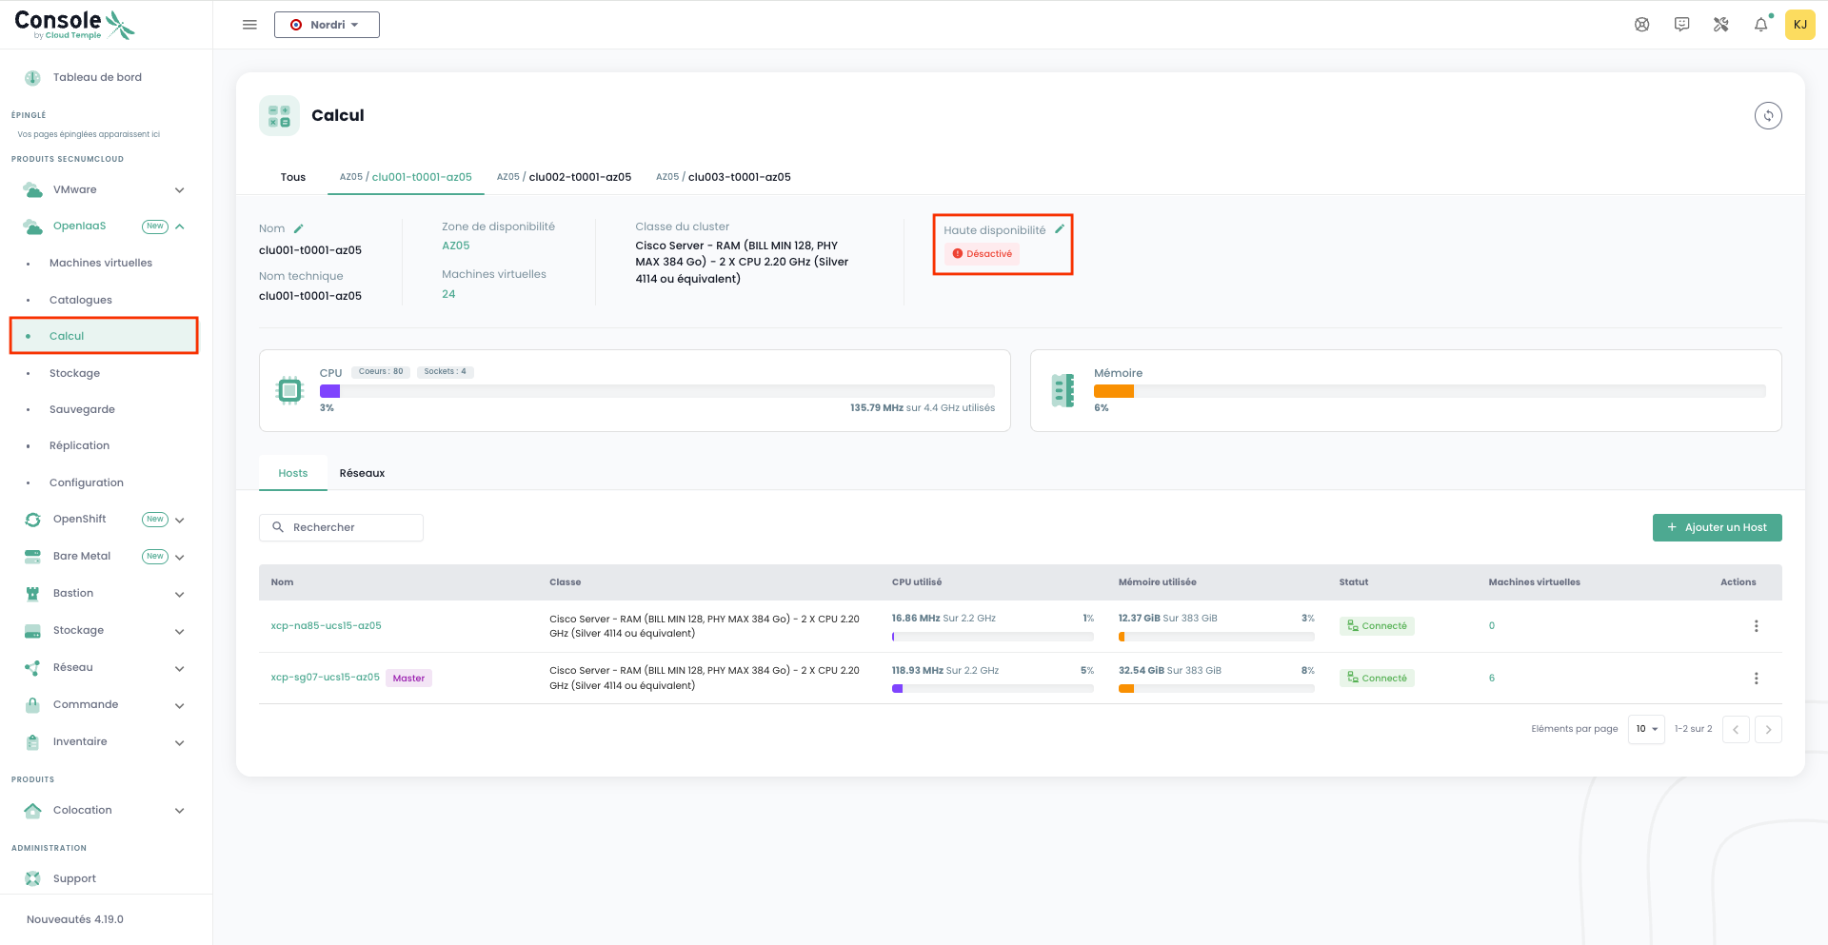Open actions menu for xcp-sg07-ucs15-az05

(1756, 679)
